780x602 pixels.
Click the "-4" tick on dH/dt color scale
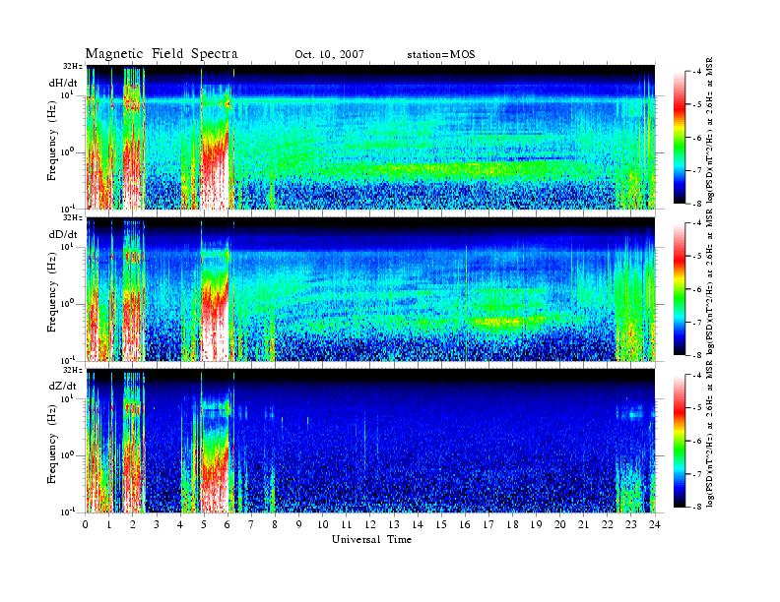[x=698, y=72]
